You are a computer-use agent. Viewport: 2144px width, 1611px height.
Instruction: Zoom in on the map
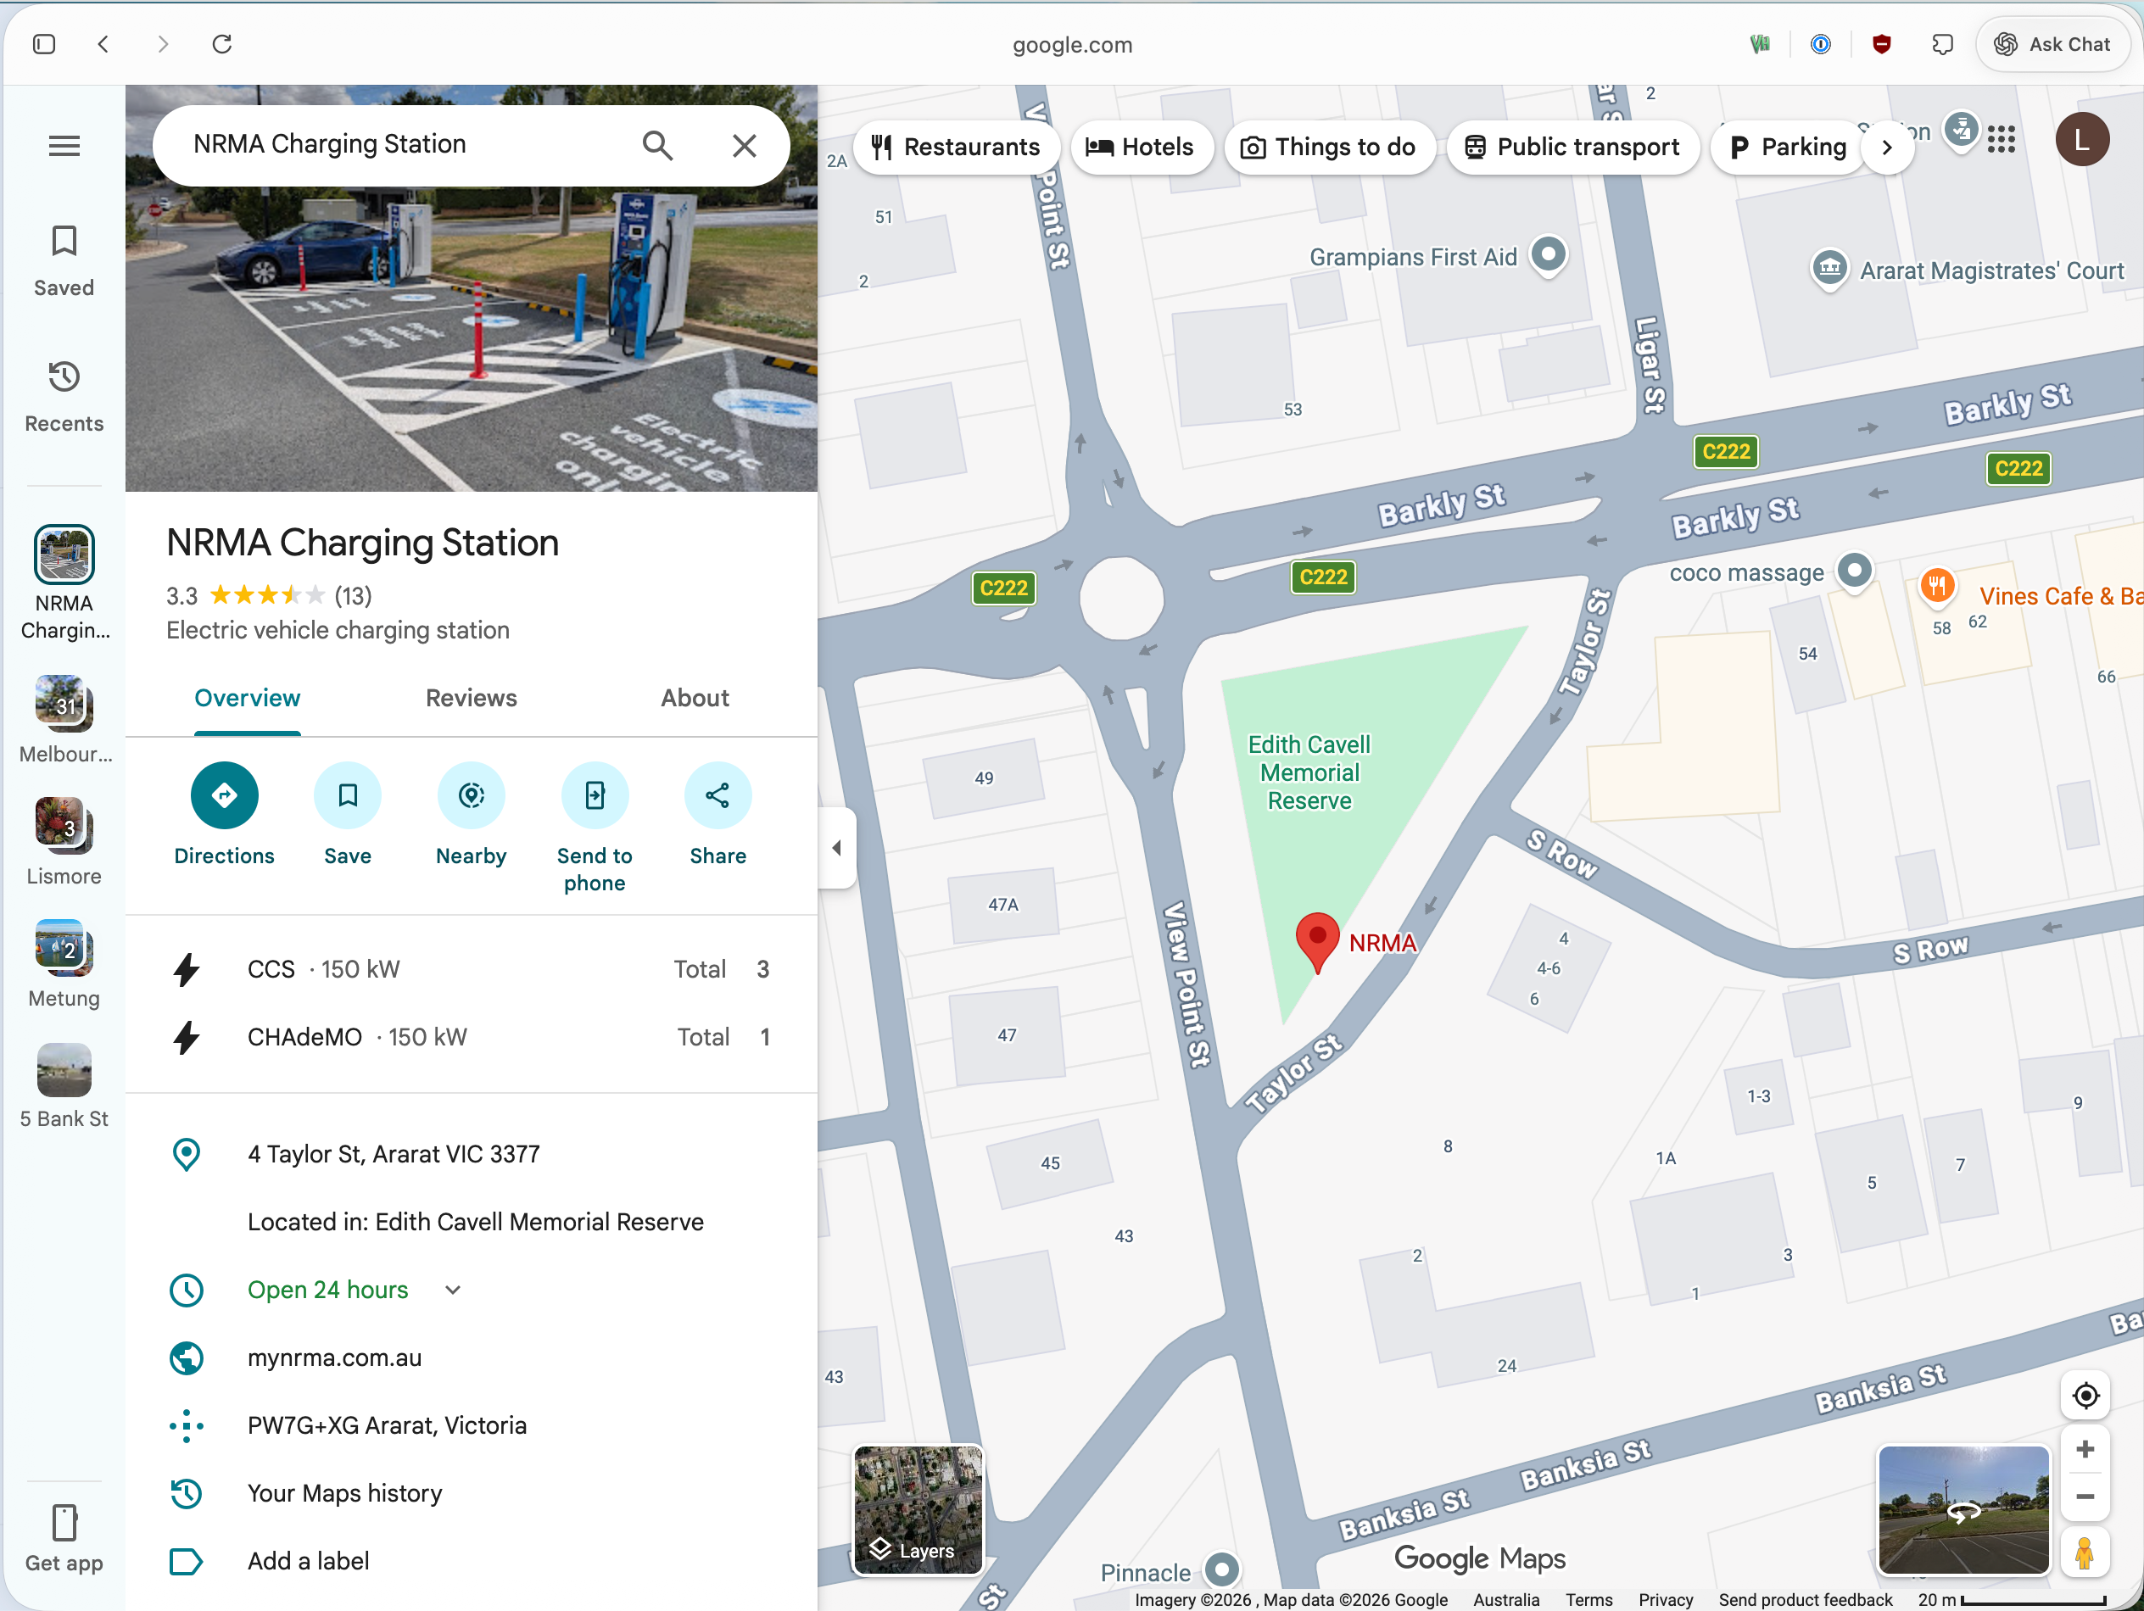[2085, 1449]
